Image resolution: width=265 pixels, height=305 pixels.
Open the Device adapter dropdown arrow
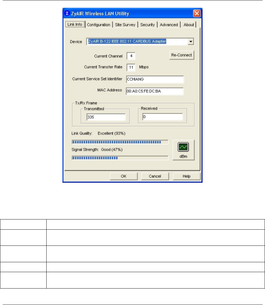pyautogui.click(x=191, y=42)
